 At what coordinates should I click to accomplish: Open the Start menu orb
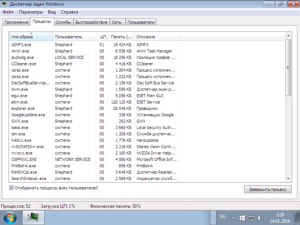10,218
